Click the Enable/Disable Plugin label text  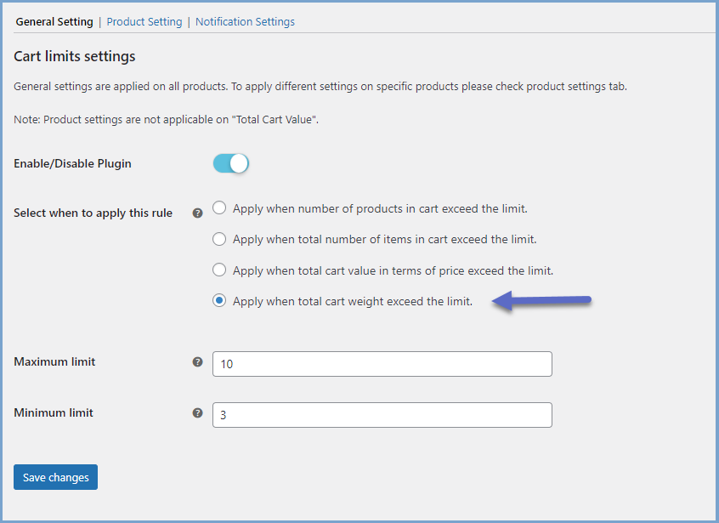(x=72, y=163)
